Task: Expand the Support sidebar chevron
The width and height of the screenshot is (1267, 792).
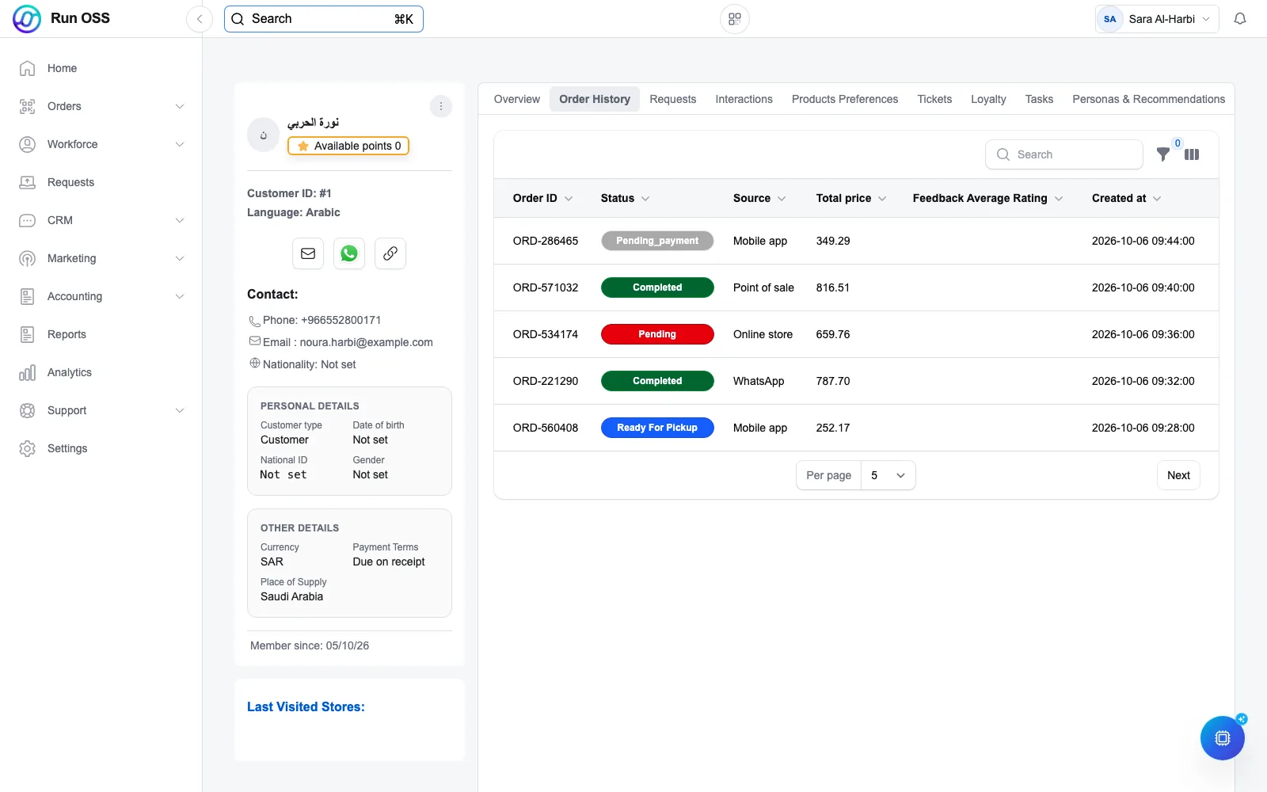Action: (180, 410)
